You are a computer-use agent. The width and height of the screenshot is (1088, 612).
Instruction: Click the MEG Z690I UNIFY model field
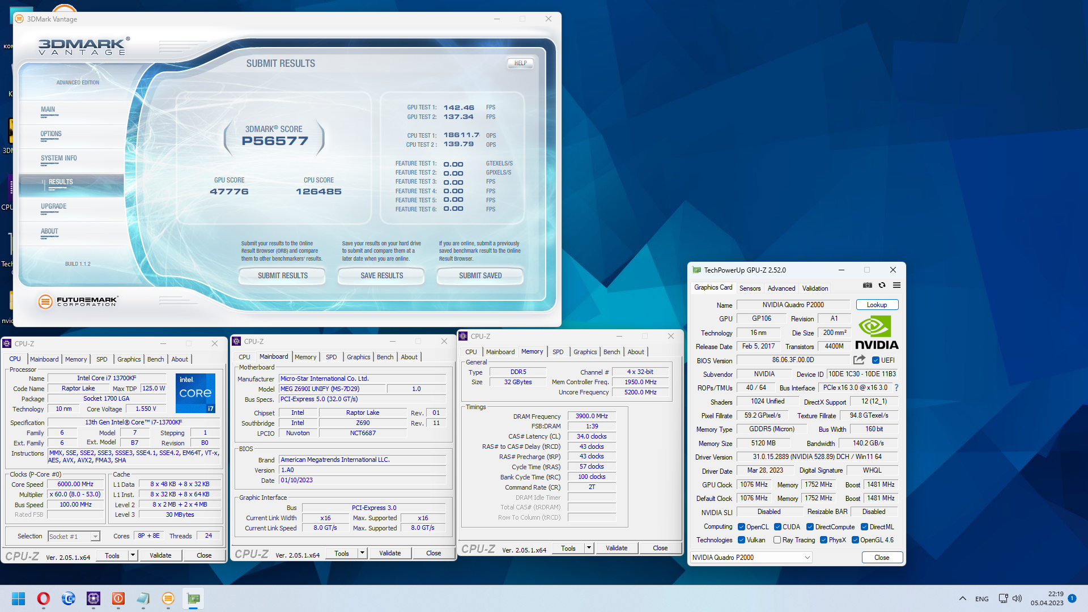pyautogui.click(x=332, y=389)
